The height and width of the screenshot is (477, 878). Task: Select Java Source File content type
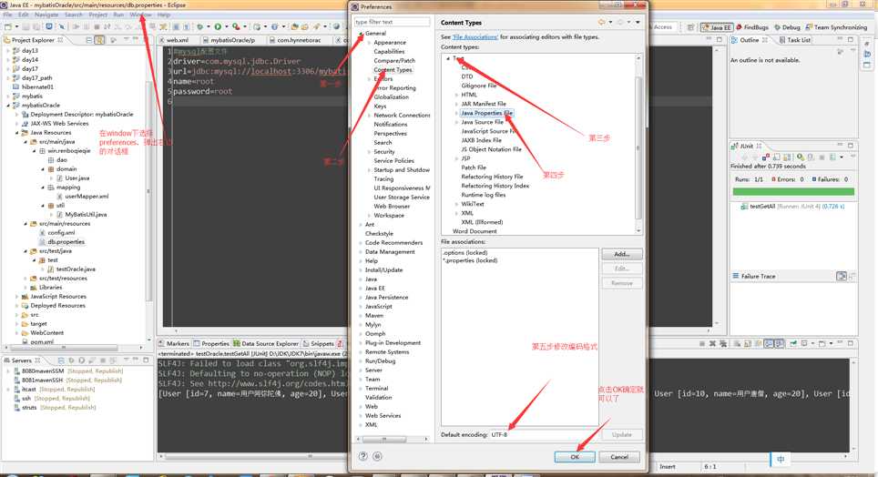click(x=482, y=122)
